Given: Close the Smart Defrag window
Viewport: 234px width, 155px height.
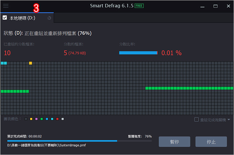Looking at the screenshot, I should click(228, 6).
